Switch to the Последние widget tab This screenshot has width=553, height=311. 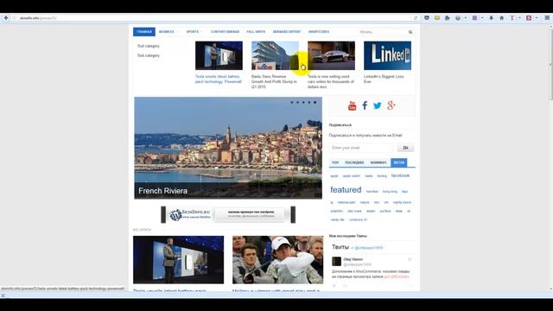(354, 162)
